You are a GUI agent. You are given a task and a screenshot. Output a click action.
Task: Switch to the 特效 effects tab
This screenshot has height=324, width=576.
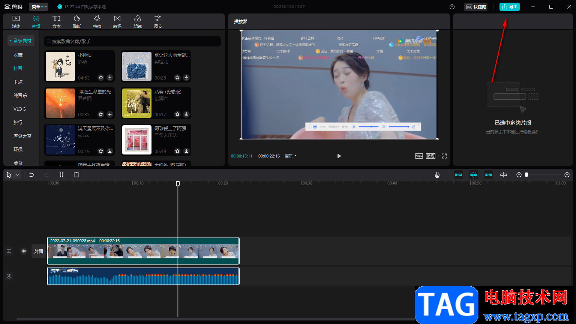(x=97, y=22)
